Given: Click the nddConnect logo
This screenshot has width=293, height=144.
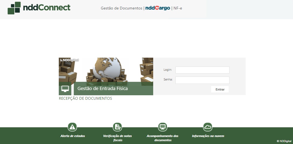Looking at the screenshot, I should [x=39, y=8].
